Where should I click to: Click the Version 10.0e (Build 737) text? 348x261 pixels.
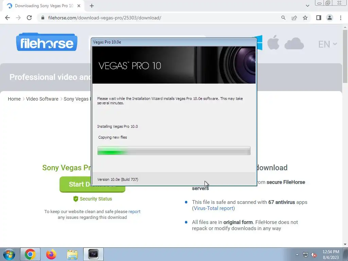pos(118,179)
